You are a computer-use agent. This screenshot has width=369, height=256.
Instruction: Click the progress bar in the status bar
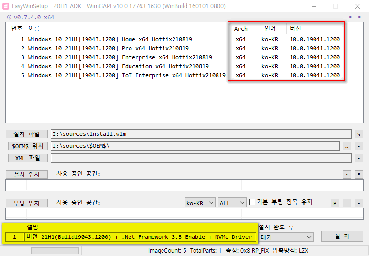(x=55, y=251)
